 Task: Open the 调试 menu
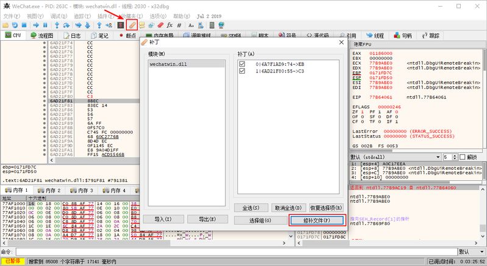(59, 16)
